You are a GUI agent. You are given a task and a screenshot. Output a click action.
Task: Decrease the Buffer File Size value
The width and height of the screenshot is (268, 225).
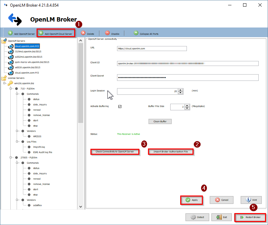(187, 108)
